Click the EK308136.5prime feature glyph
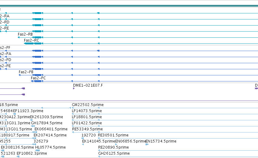258x158 pixels. [x=2, y=150]
